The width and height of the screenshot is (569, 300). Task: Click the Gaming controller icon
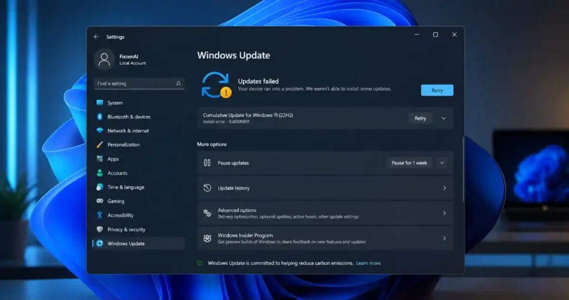pos(99,201)
